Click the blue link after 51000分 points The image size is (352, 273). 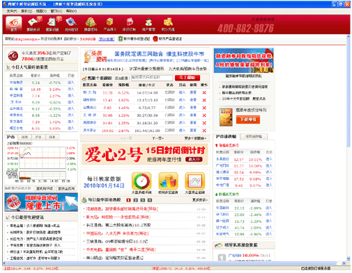(x=107, y=39)
